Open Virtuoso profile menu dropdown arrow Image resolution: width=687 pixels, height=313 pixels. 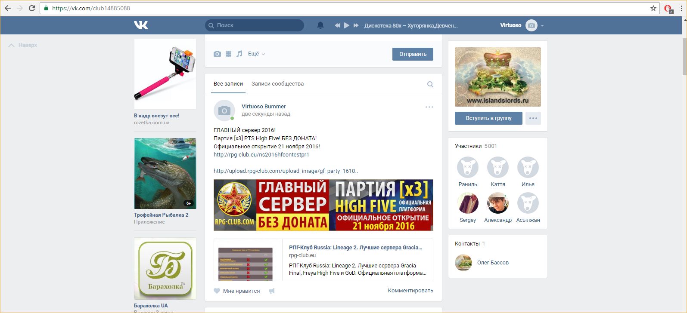click(x=542, y=26)
